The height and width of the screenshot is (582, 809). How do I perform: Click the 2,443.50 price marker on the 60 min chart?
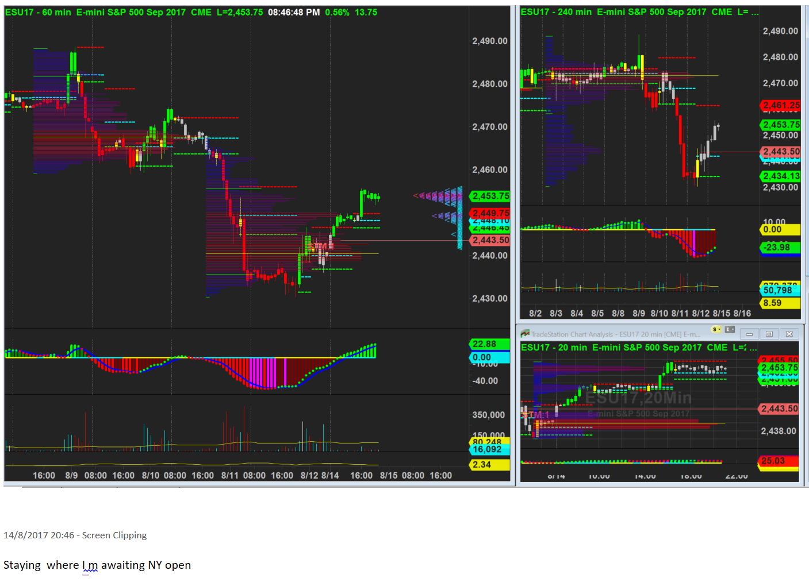click(x=490, y=240)
